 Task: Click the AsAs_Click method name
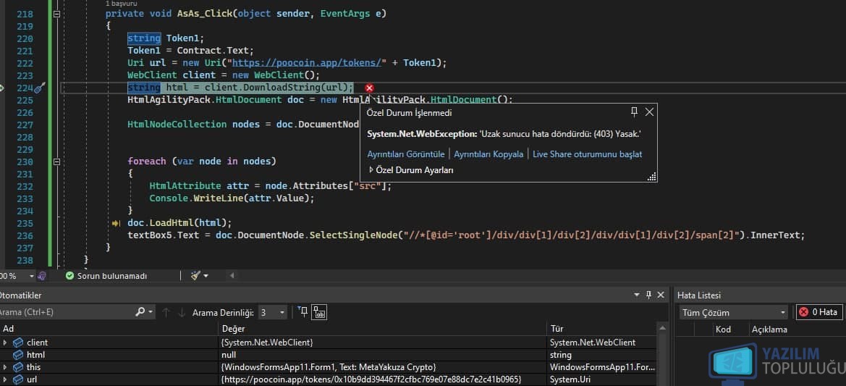pyautogui.click(x=205, y=14)
